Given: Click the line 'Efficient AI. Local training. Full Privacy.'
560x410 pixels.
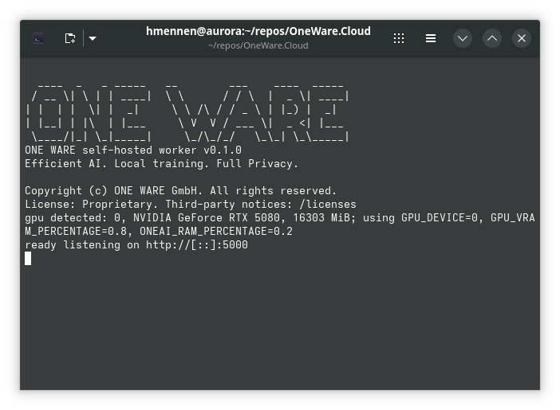Looking at the screenshot, I should tap(161, 164).
